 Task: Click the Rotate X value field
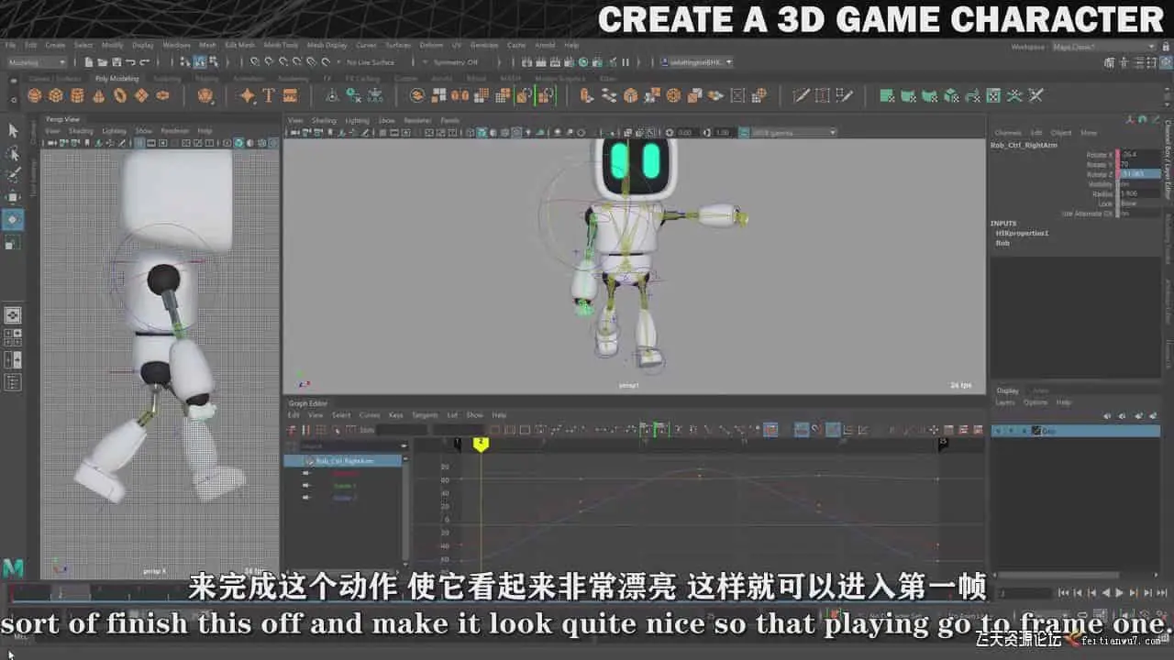coord(1140,155)
